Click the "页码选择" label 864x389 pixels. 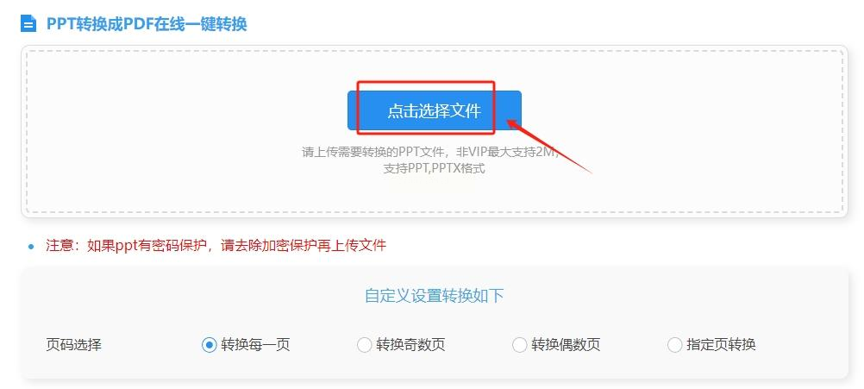(74, 346)
